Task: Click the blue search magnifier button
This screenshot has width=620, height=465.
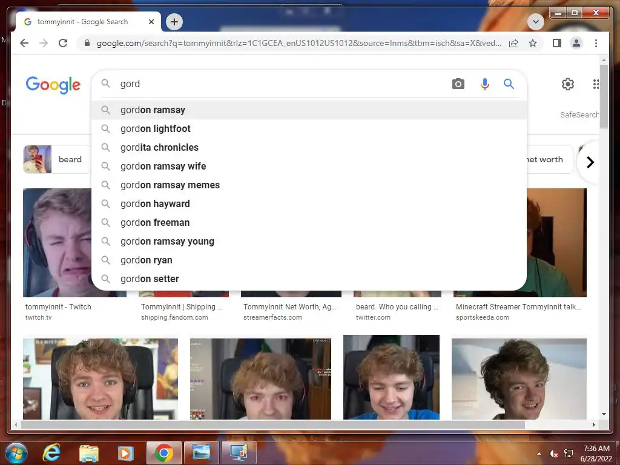Action: pyautogui.click(x=509, y=84)
